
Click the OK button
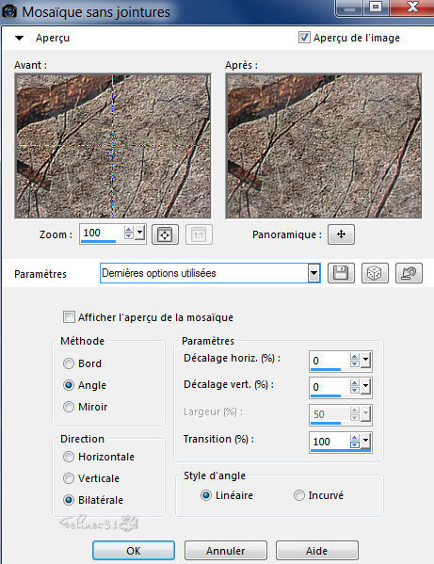[134, 551]
